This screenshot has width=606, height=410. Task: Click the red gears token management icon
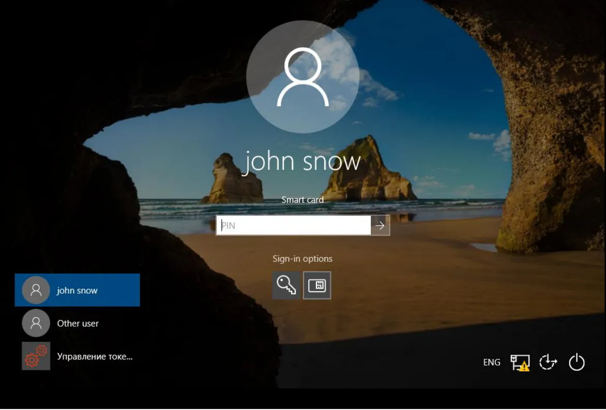pyautogui.click(x=36, y=356)
